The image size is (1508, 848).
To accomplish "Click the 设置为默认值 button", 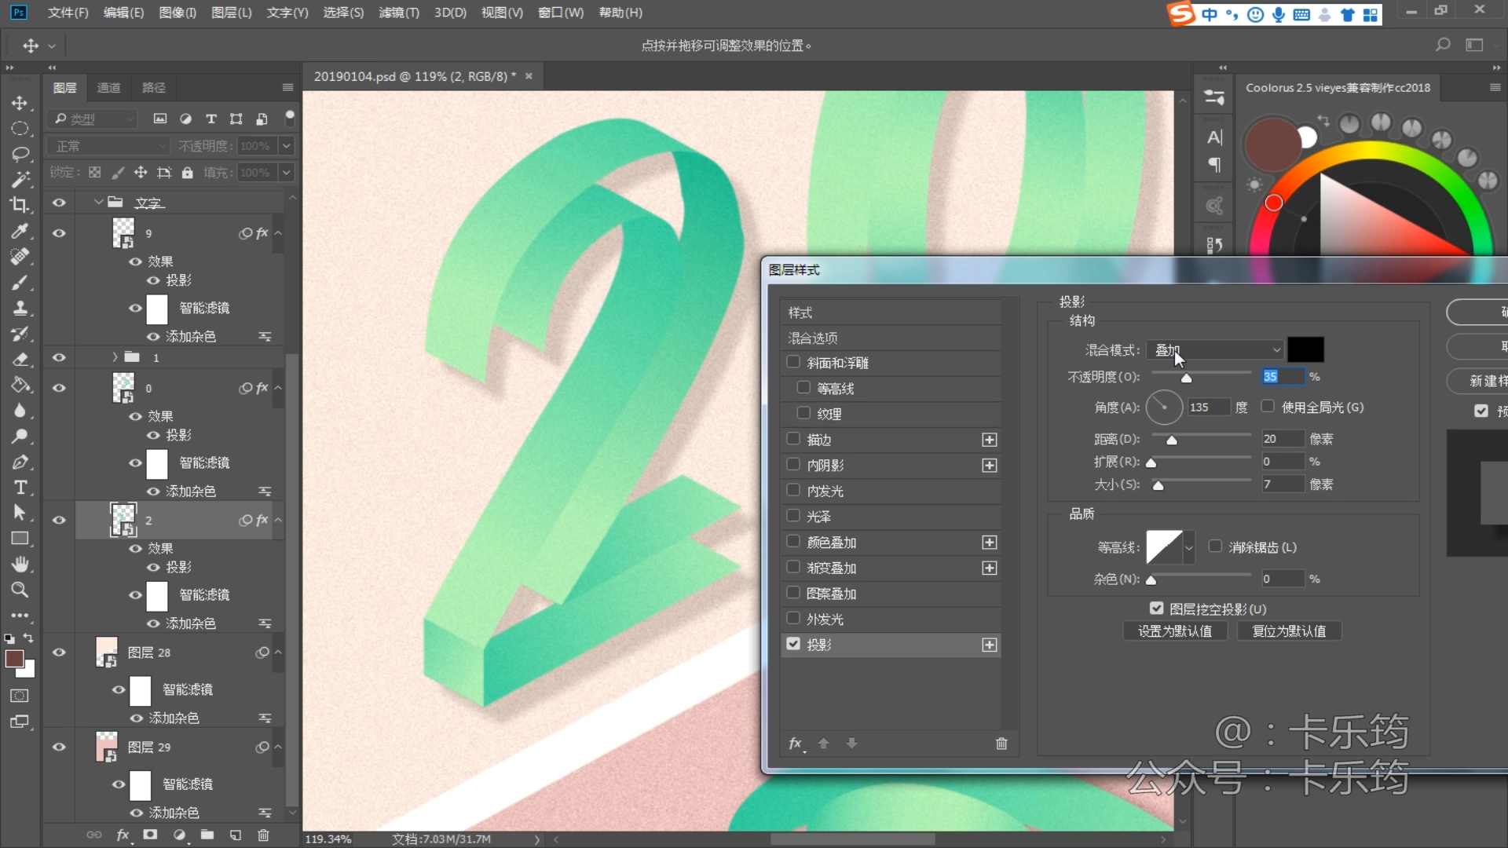I will pyautogui.click(x=1174, y=631).
